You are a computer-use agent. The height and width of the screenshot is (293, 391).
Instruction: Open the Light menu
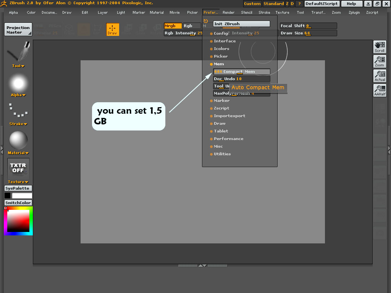tap(121, 13)
